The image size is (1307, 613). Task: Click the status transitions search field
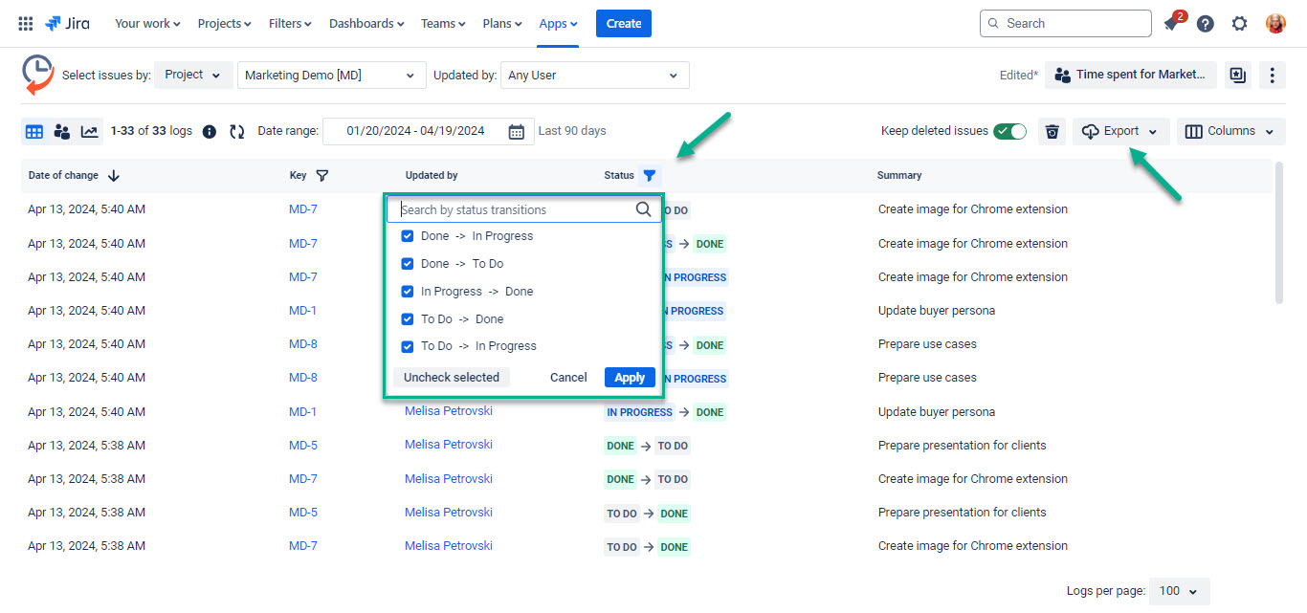pos(517,208)
